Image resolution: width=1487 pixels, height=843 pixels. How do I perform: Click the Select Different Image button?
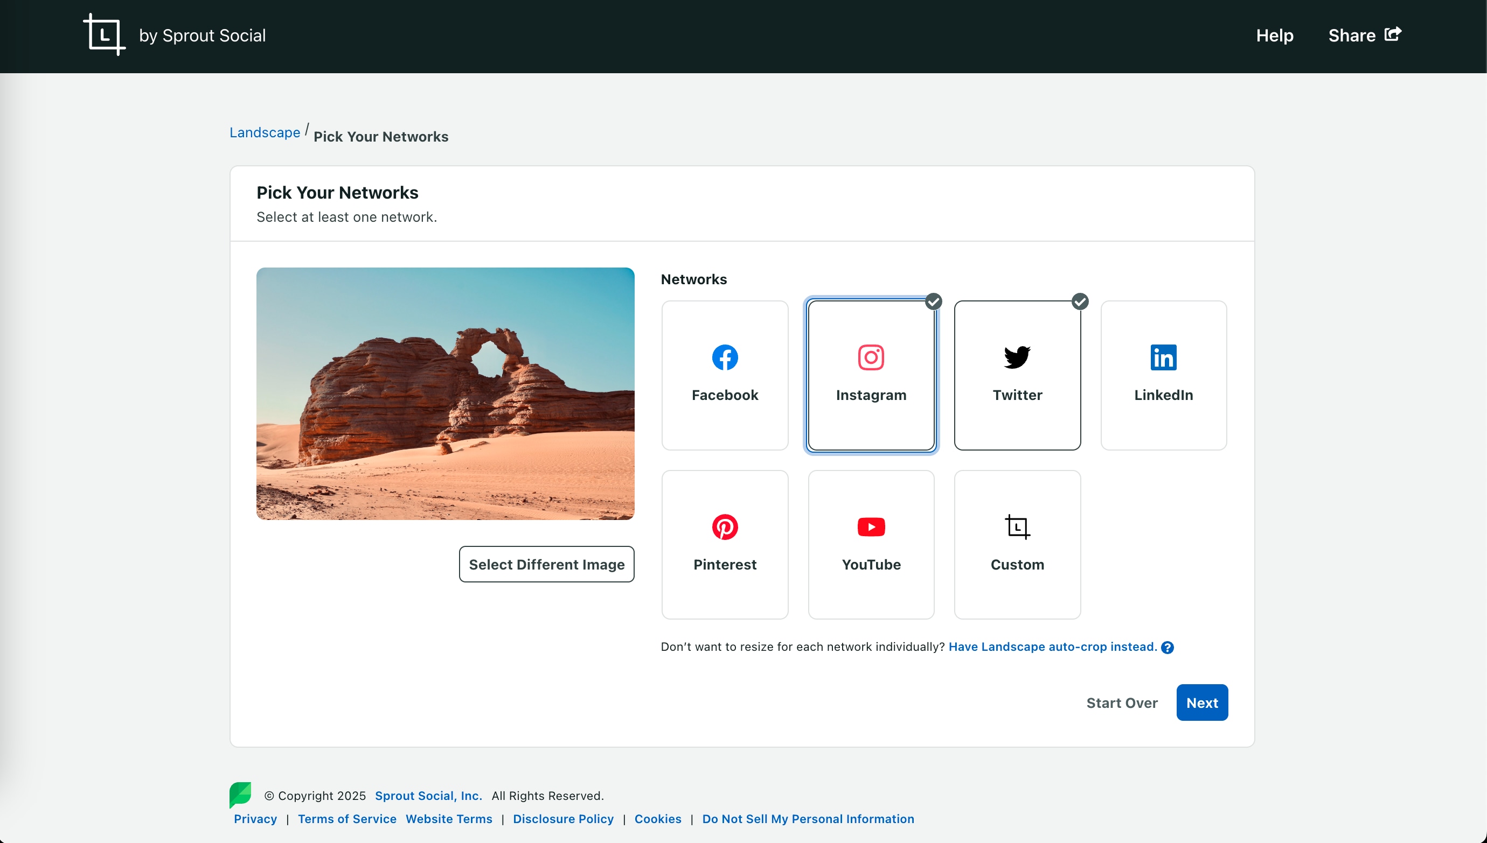pos(546,564)
